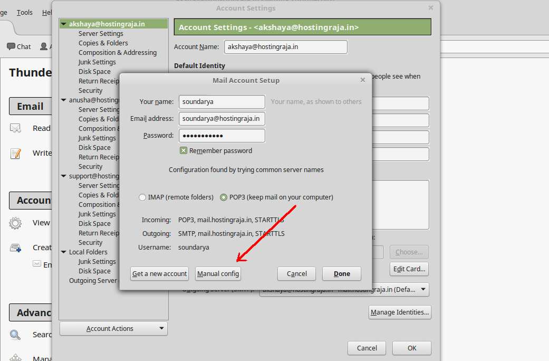Focus the Your name field

[222, 102]
